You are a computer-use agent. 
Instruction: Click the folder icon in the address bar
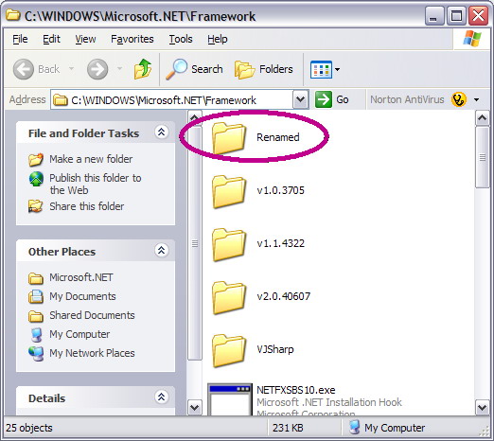(60, 100)
